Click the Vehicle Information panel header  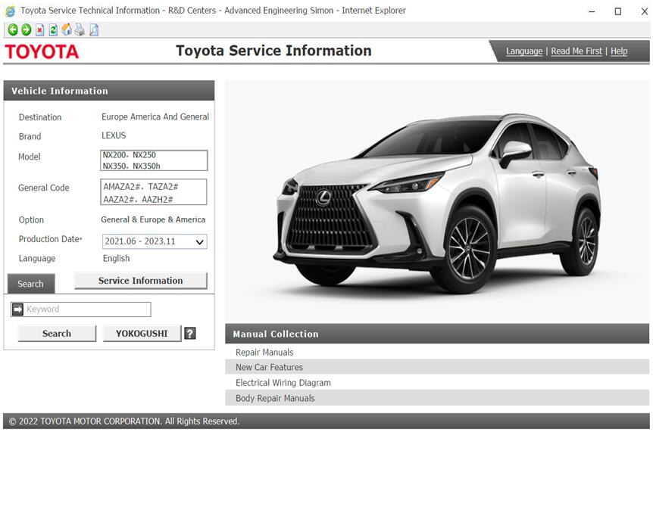(109, 91)
